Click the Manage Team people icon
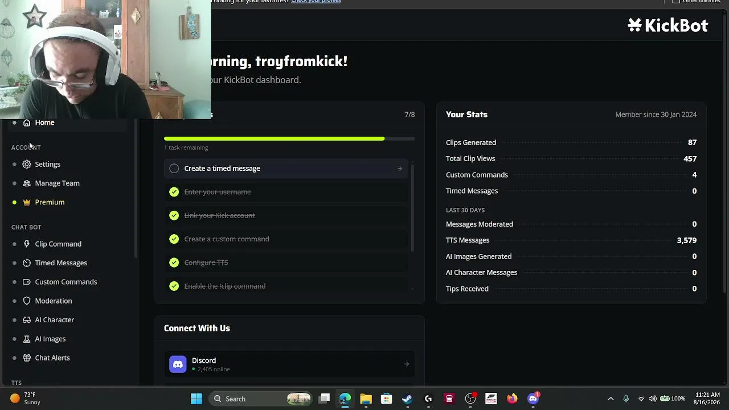 pos(27,183)
